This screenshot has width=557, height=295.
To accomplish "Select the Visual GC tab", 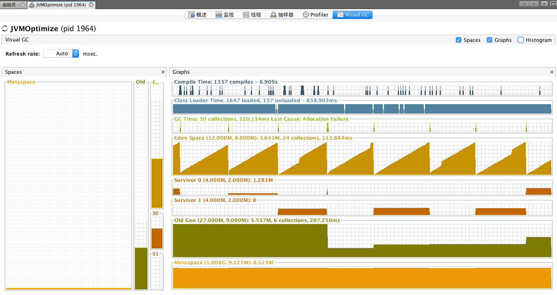I will point(352,15).
